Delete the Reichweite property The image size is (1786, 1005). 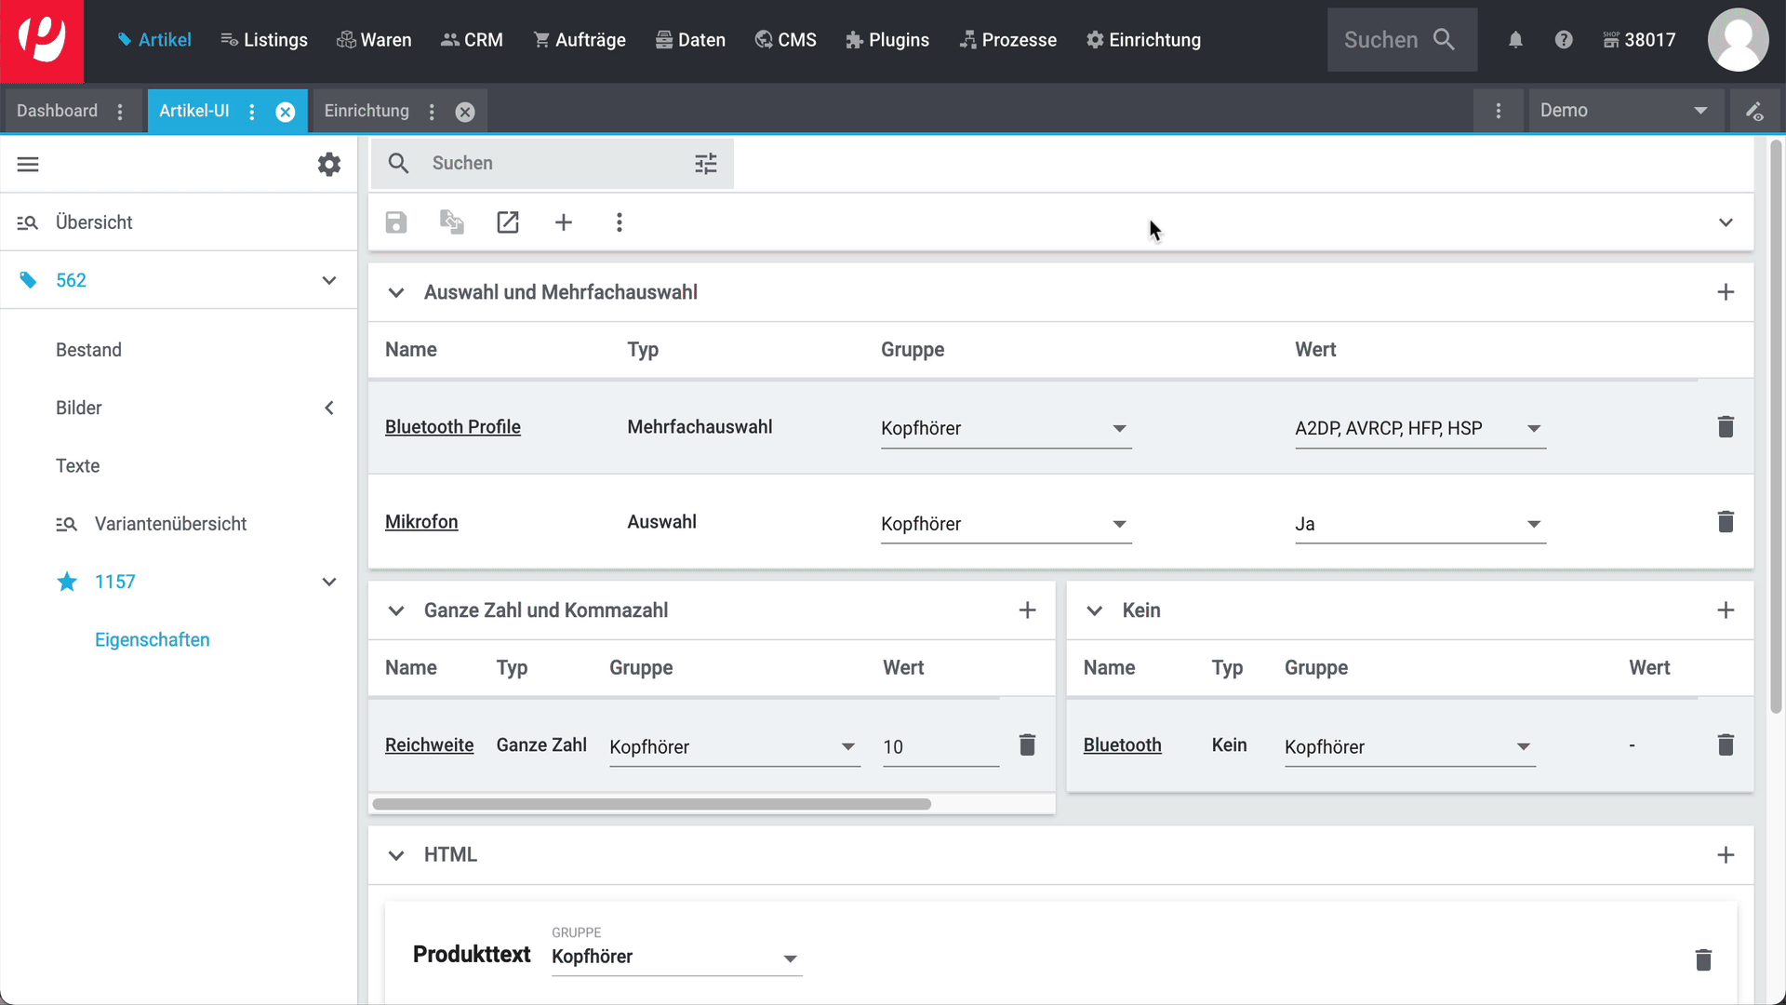point(1027,745)
